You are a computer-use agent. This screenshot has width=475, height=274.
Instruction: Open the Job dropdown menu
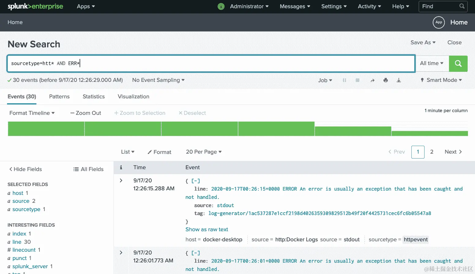pos(325,80)
